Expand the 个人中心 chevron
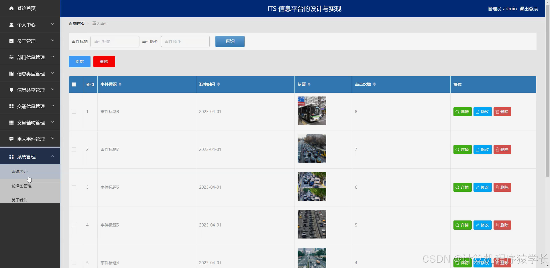550x268 pixels. click(53, 24)
